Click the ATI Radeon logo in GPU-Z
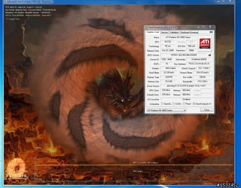The height and width of the screenshot is (188, 241). [205, 44]
